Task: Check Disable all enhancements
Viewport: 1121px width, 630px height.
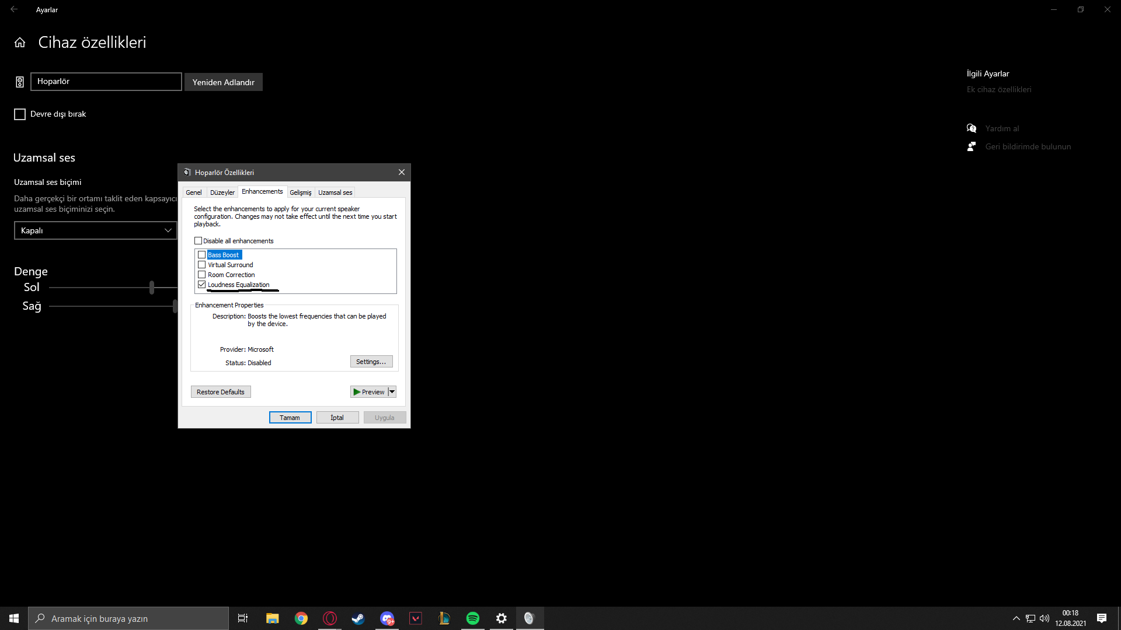Action: click(199, 241)
